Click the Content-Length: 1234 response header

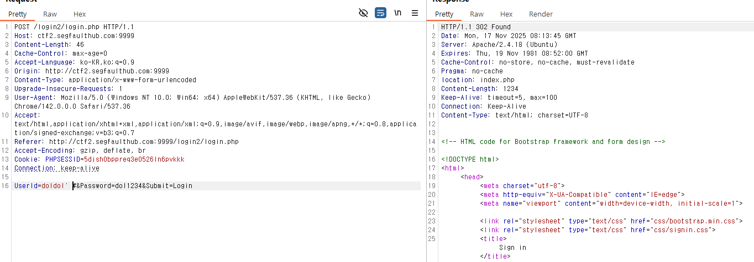click(x=480, y=89)
